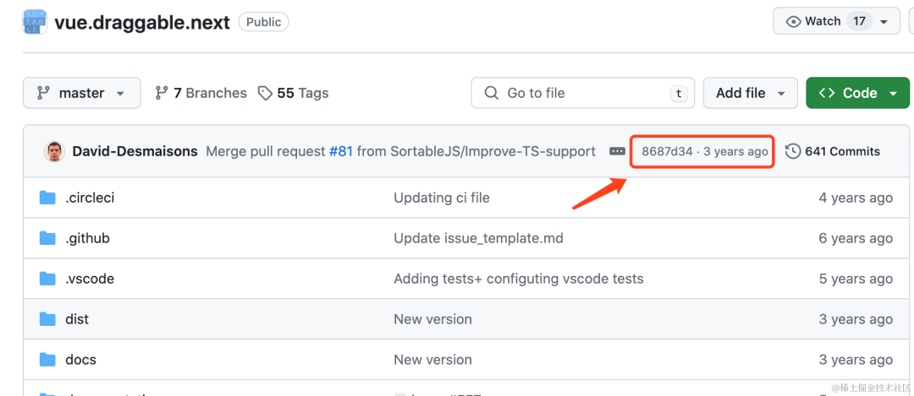Click the .github folder icon
The width and height of the screenshot is (914, 396).
coord(47,238)
